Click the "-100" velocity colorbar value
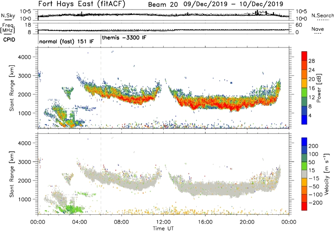The image size is (334, 231). click(x=315, y=195)
